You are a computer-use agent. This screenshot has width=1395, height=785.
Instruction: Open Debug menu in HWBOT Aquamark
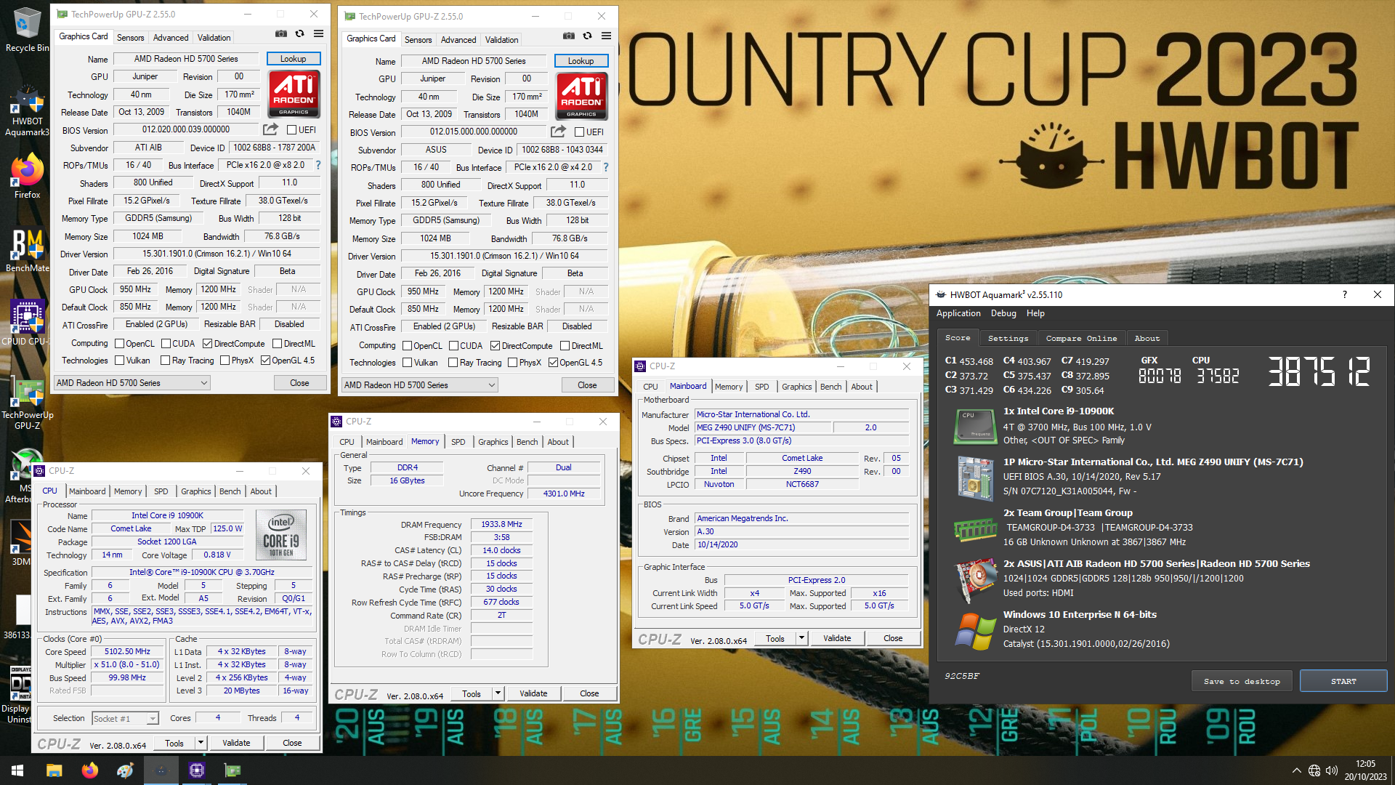(1003, 313)
